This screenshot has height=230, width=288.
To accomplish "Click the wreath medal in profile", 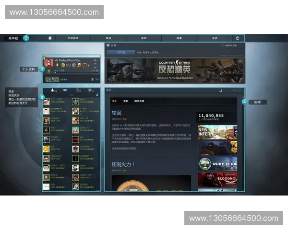I will 68,65.
